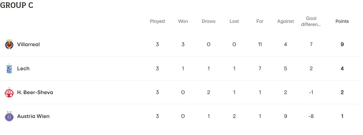Click the Against column header

pyautogui.click(x=285, y=21)
